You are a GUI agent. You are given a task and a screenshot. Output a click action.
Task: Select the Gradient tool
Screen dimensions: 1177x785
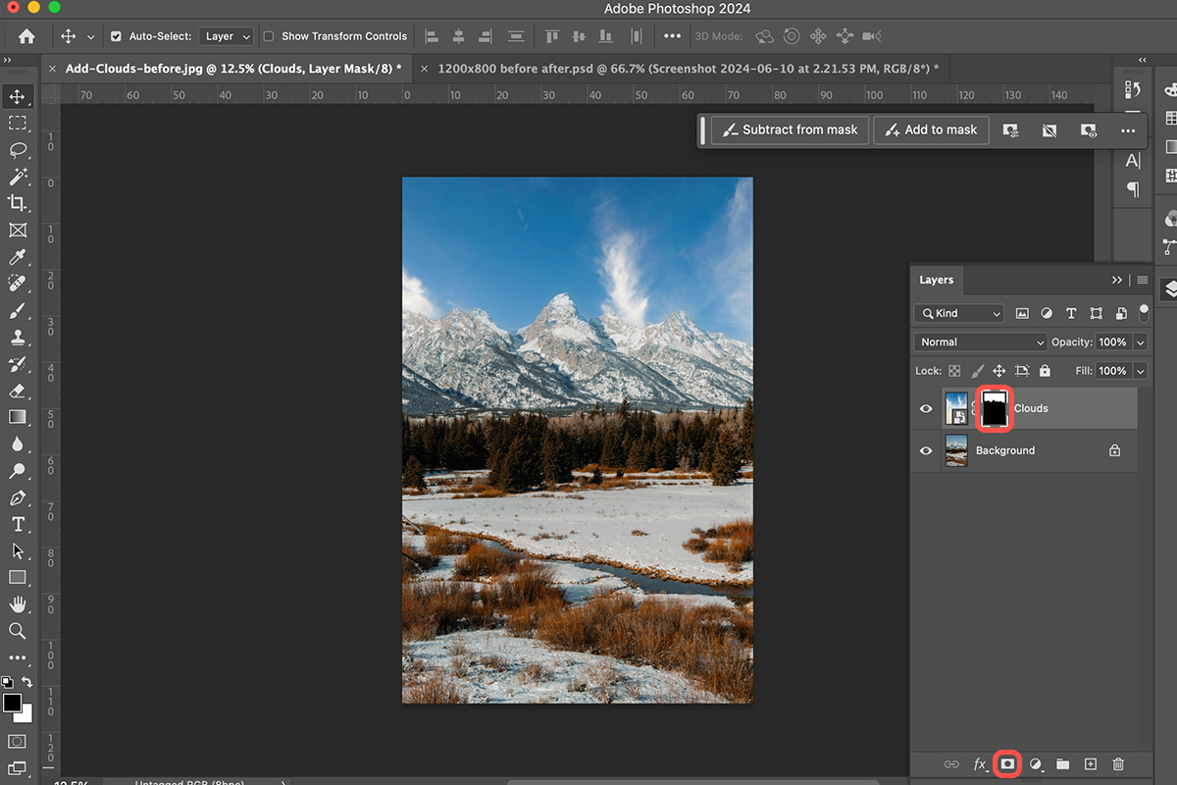pyautogui.click(x=17, y=417)
